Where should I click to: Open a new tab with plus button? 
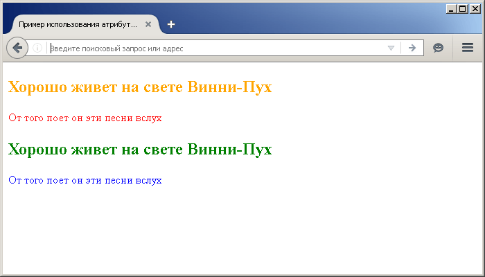click(171, 24)
